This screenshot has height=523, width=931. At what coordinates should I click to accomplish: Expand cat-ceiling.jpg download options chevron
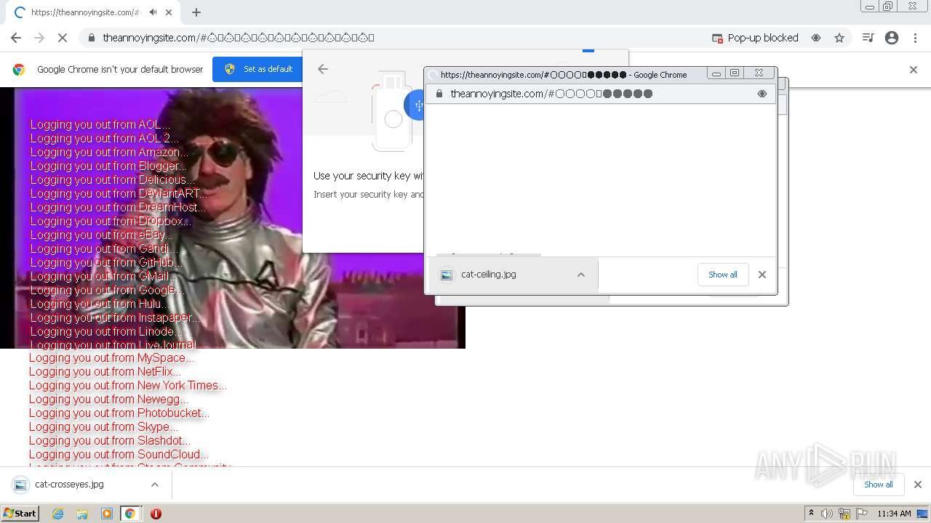[x=581, y=275]
